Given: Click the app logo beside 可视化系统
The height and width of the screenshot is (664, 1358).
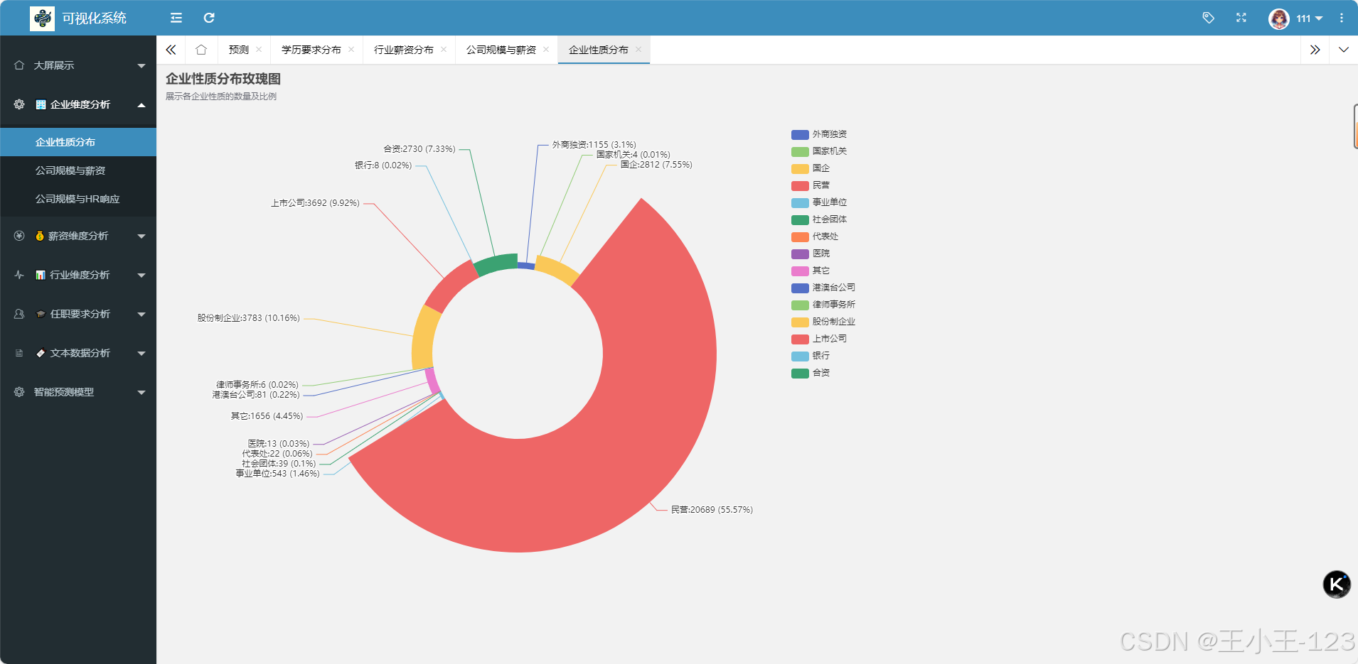Looking at the screenshot, I should click(x=43, y=18).
